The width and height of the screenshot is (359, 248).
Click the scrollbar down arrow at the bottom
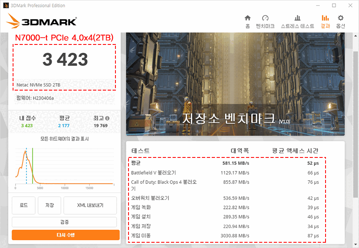(355, 244)
